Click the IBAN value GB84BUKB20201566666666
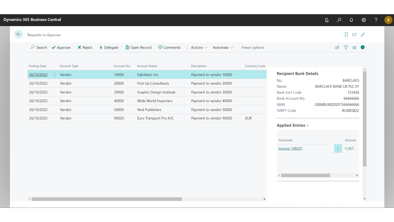This screenshot has width=394, height=222. click(337, 105)
